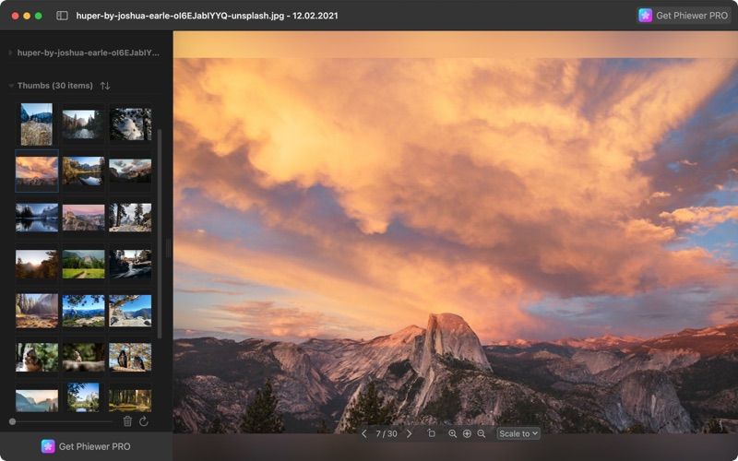
Task: Select the tall dry grass mountain thumbnail
Action: point(37,124)
